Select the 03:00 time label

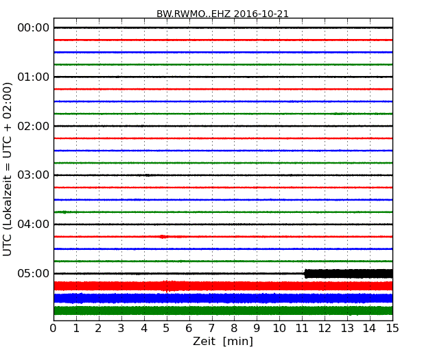34,175
